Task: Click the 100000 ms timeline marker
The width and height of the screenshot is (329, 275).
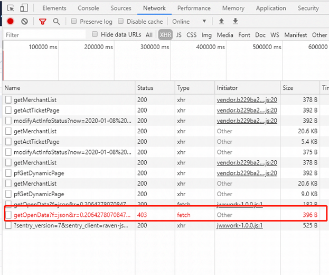Action: 43,47
